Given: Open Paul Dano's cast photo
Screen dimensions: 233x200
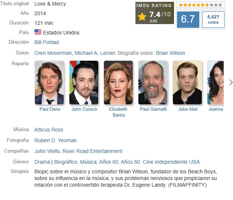Looking at the screenshot, I should coord(49,83).
